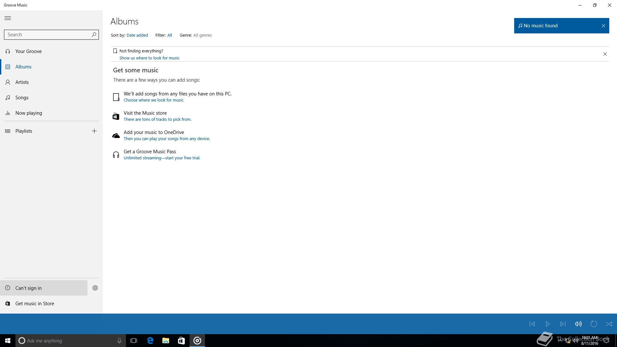Open Settings gear icon

coord(95,288)
